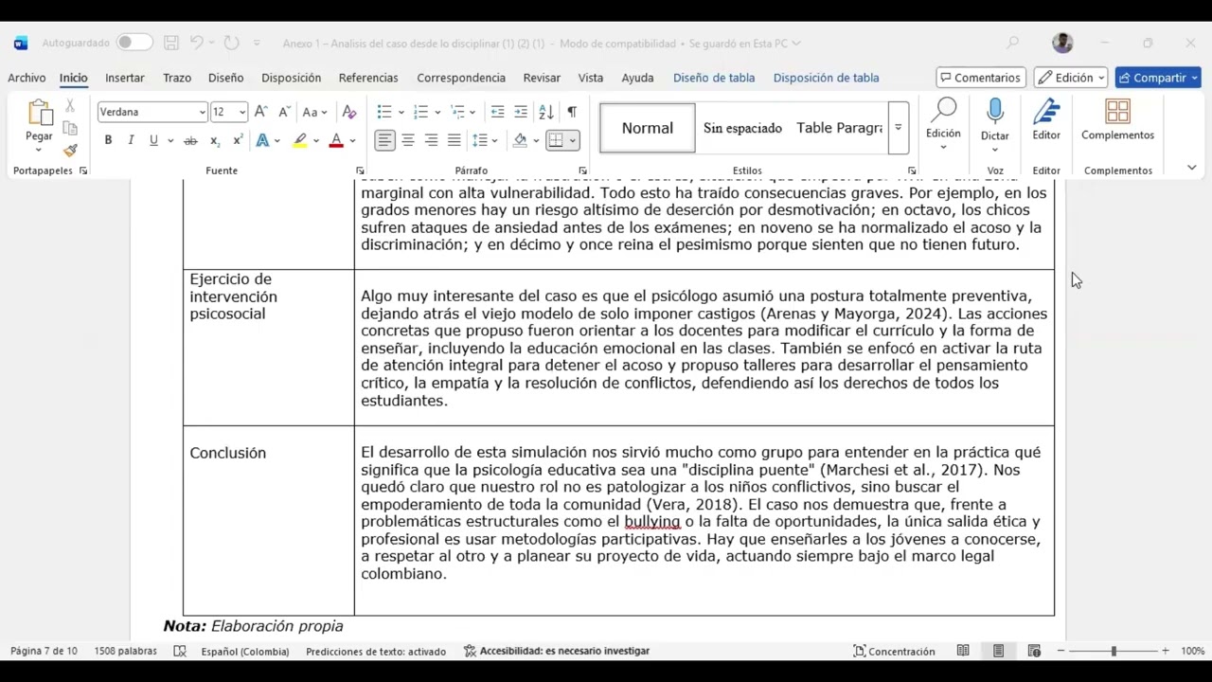This screenshot has height=682, width=1212.
Task: Open the font size 12 dropdown
Action: pyautogui.click(x=242, y=112)
